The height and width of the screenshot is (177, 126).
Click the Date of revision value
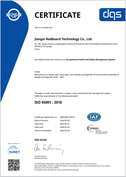[65, 121]
